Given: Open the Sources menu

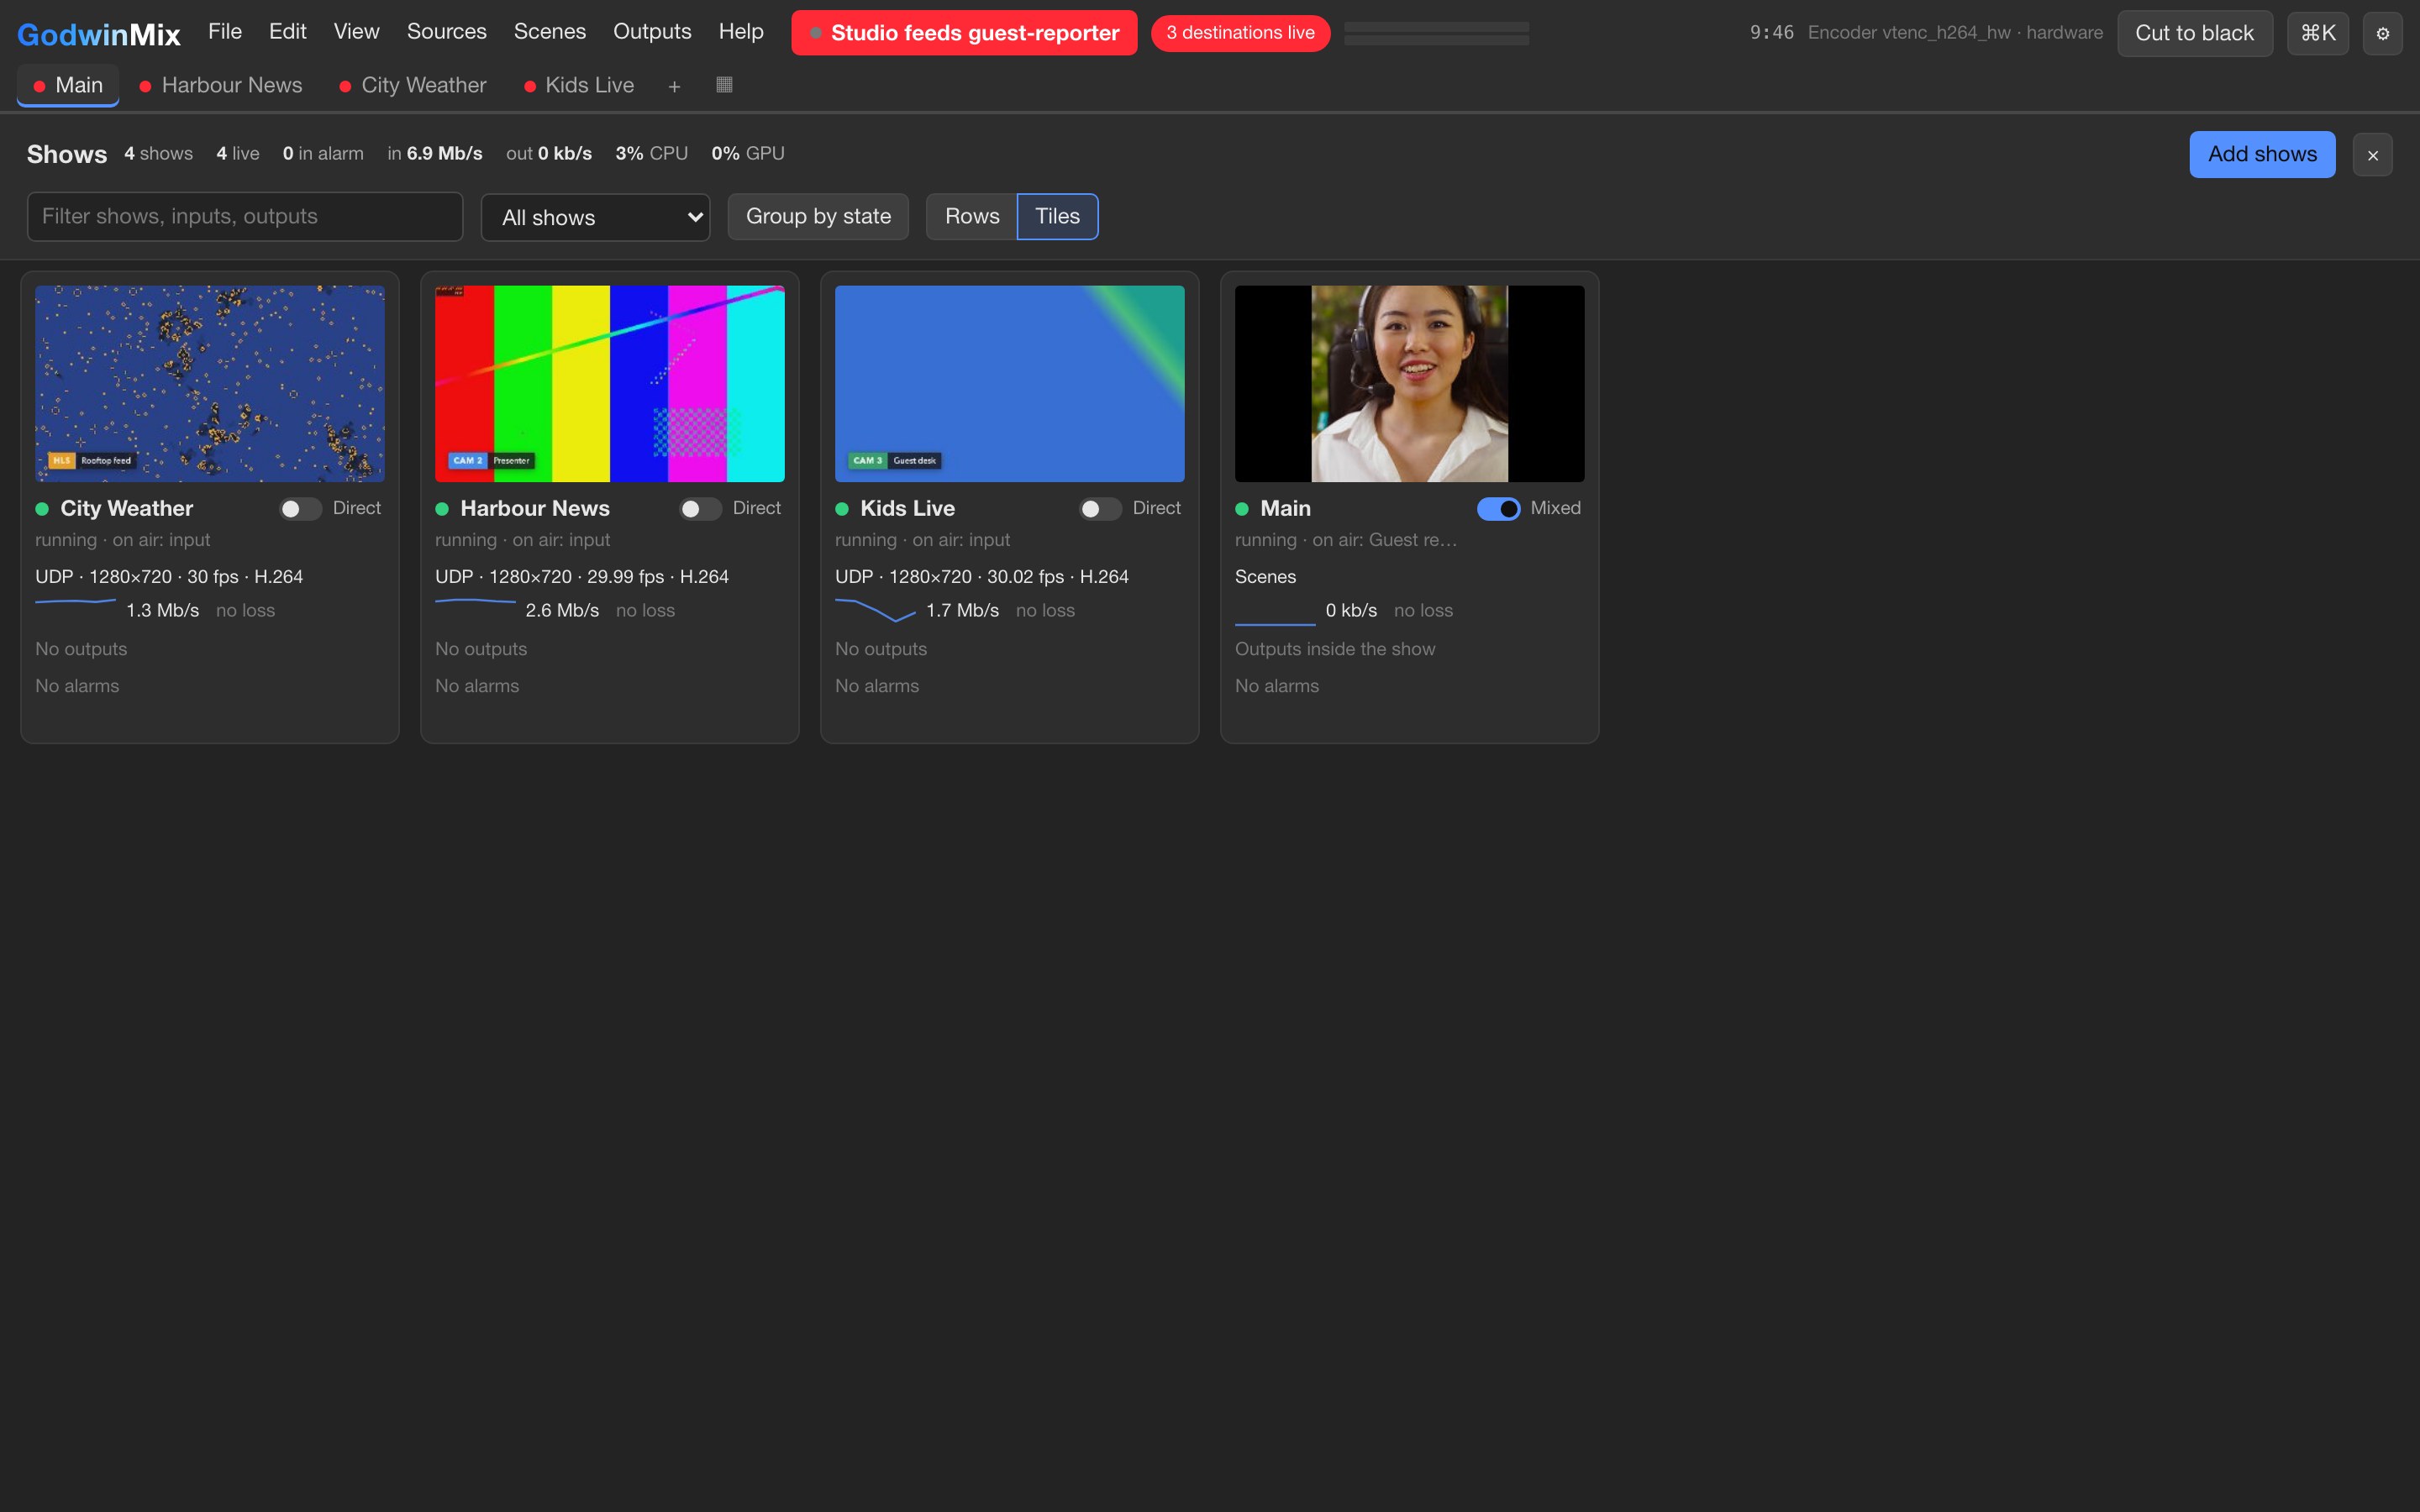Looking at the screenshot, I should pos(446,31).
